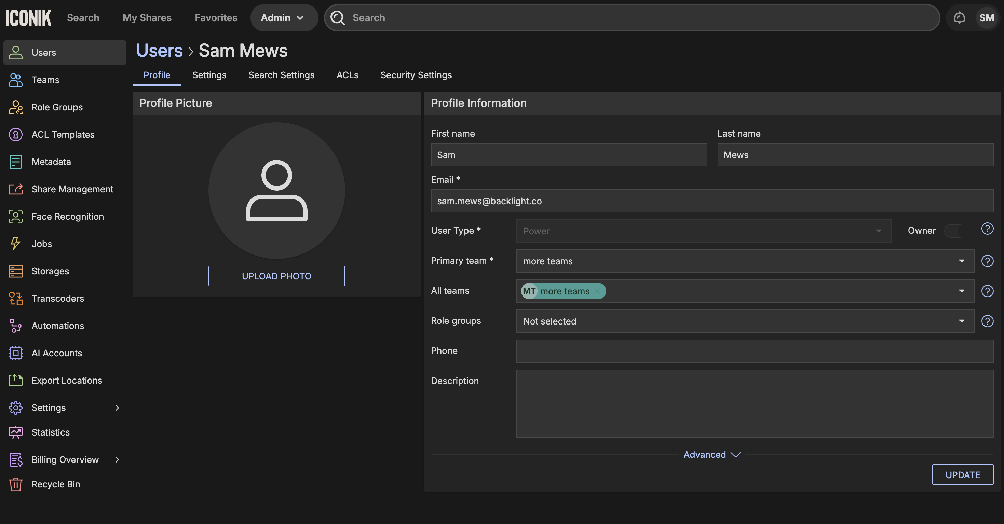
Task: Click the AI Accounts chip icon
Action: (x=16, y=353)
